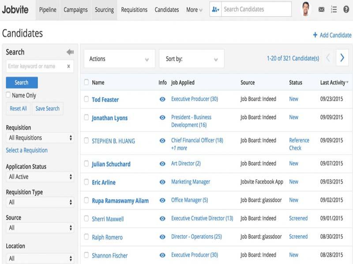Open the Requisition Type dropdown
The image size is (353, 264).
(40, 202)
